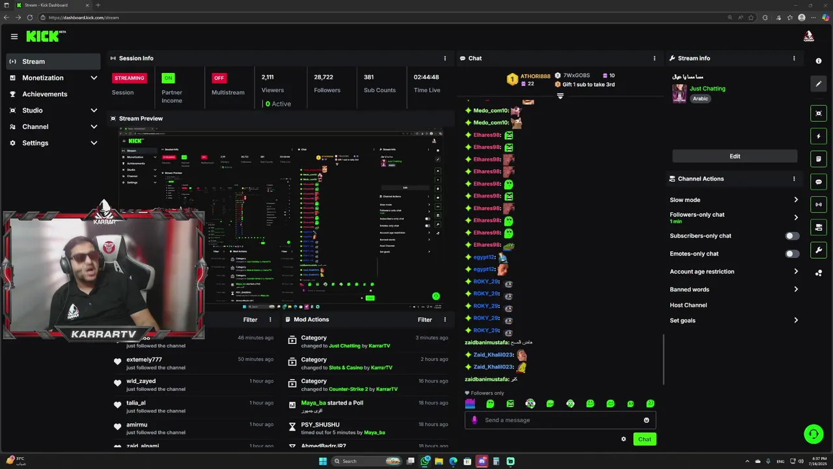Image resolution: width=833 pixels, height=469 pixels.
Task: Open Chat panel three-dot options
Action: pyautogui.click(x=655, y=59)
